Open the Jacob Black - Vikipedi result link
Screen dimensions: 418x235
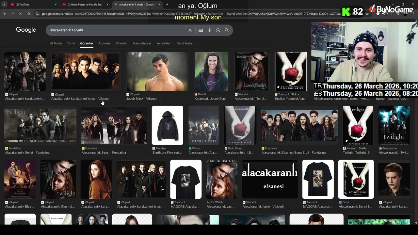click(142, 99)
